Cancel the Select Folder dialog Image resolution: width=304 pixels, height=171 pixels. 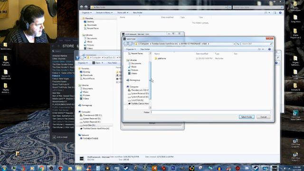263,117
